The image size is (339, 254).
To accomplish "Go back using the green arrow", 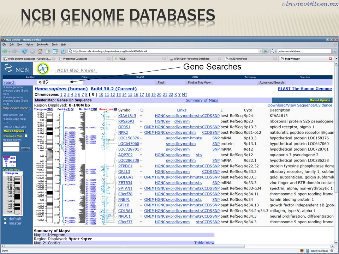I will pos(5,51).
